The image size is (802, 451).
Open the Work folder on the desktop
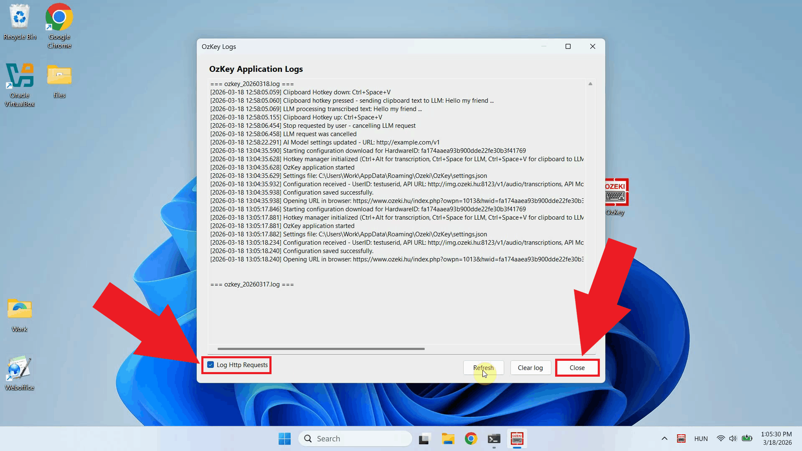point(19,309)
